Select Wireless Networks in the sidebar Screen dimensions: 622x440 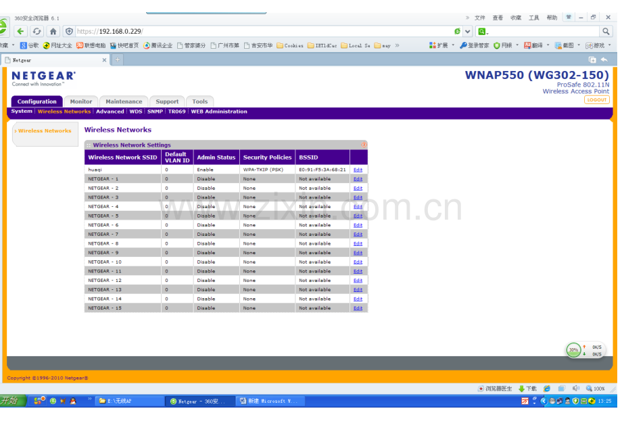tap(45, 131)
